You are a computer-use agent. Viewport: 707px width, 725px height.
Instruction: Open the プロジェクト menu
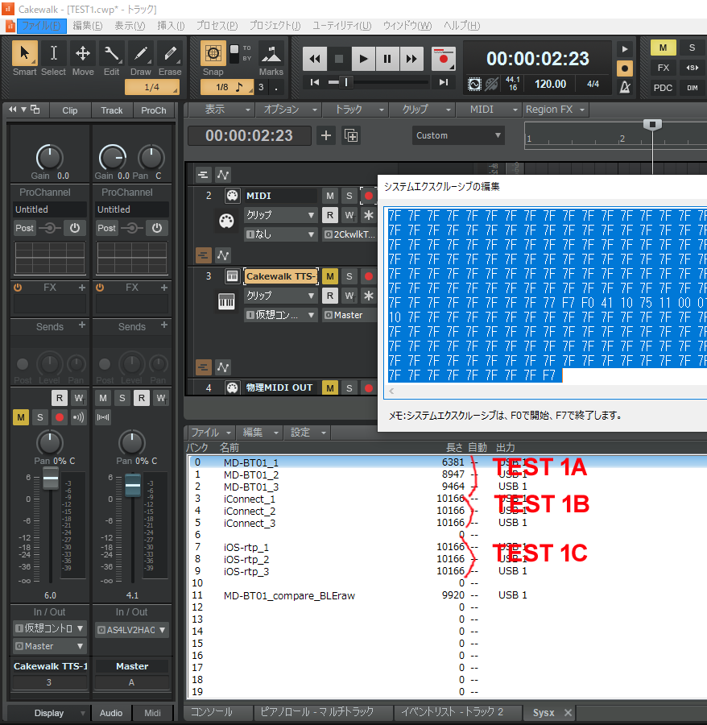coord(275,26)
